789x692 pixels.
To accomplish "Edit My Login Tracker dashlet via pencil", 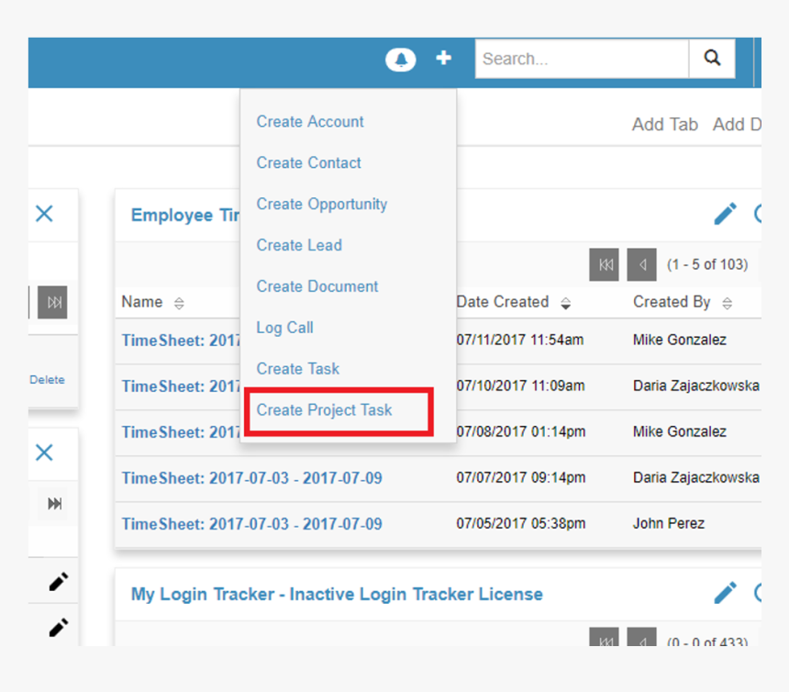I will [x=725, y=593].
